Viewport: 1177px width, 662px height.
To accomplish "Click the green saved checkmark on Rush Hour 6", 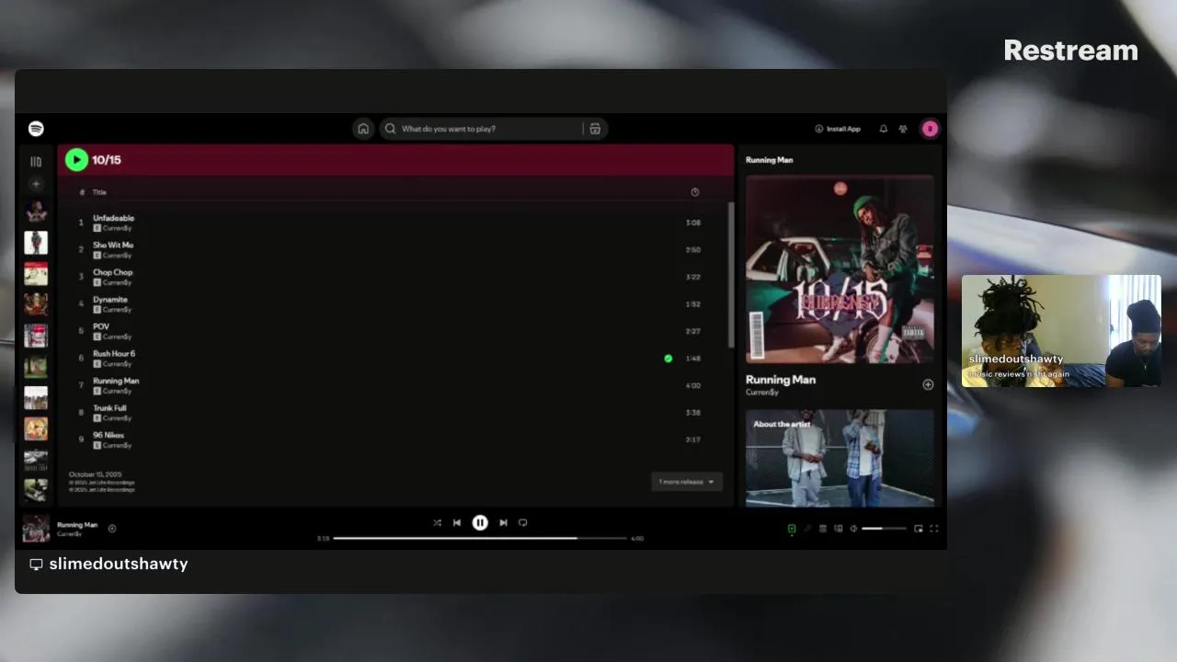I will coord(668,359).
